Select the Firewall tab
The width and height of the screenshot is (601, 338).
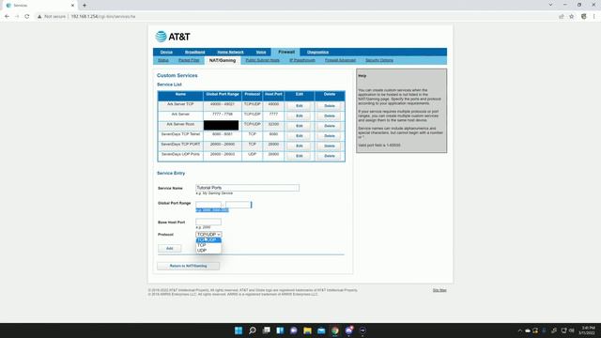(x=286, y=52)
